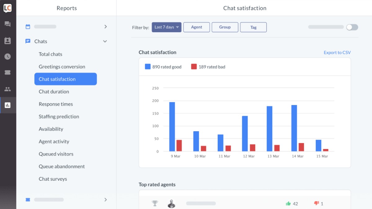
Task: Click the top rated agent avatar
Action: [171, 204]
